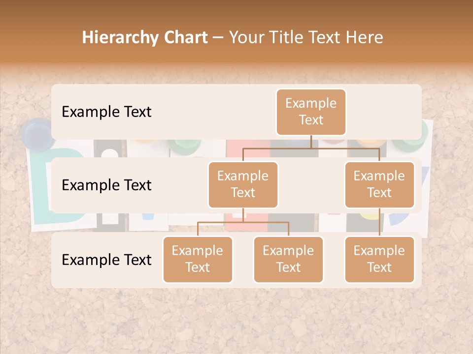Screen dimensions: 473x354
Task: Click the second row Example Text label
Action: coord(106,185)
